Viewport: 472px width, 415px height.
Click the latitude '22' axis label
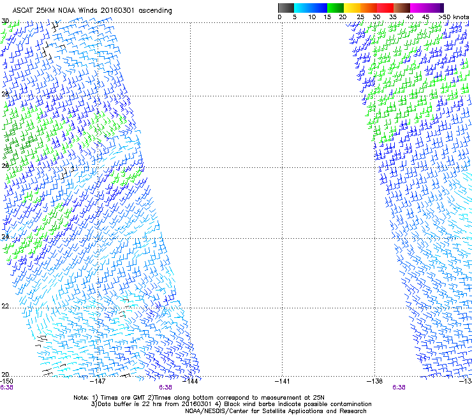5,306
